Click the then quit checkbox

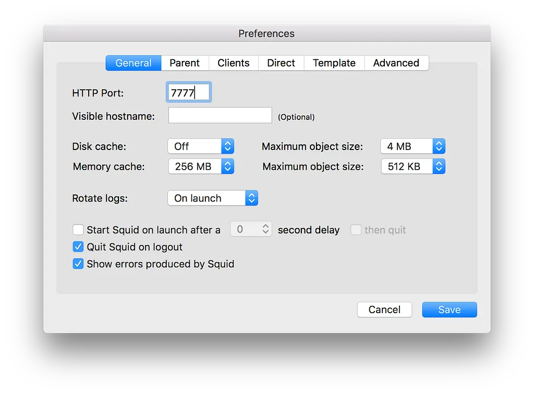[x=356, y=230]
